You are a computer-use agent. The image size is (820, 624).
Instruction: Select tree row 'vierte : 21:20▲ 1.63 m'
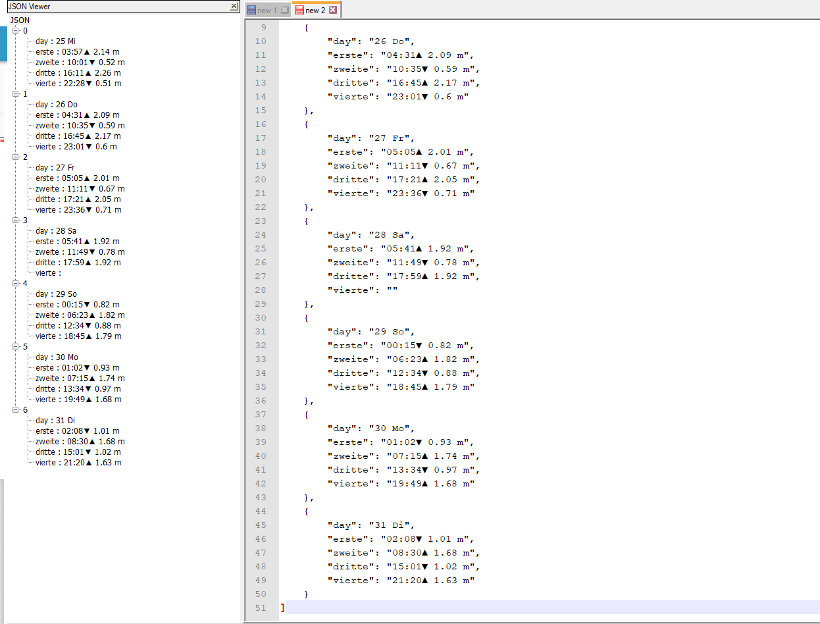pos(78,463)
